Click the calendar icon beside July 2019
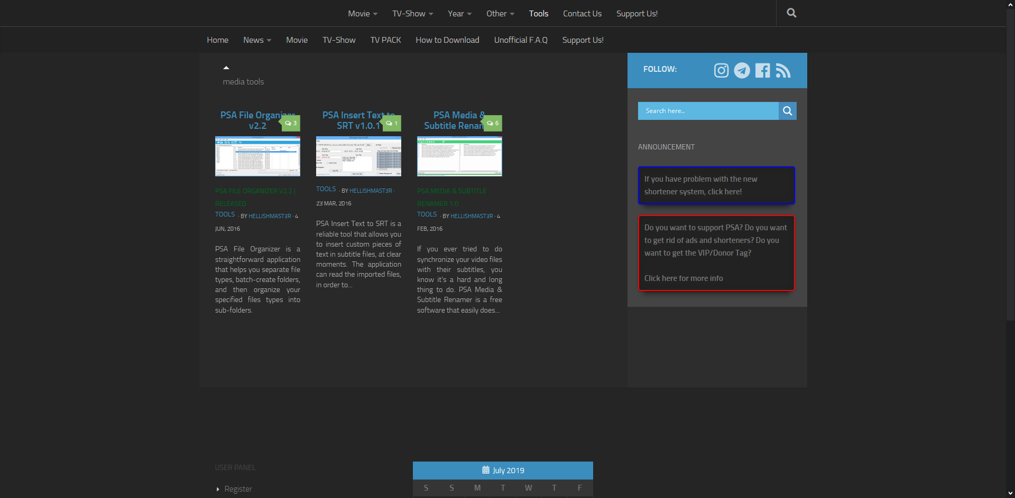 click(485, 469)
